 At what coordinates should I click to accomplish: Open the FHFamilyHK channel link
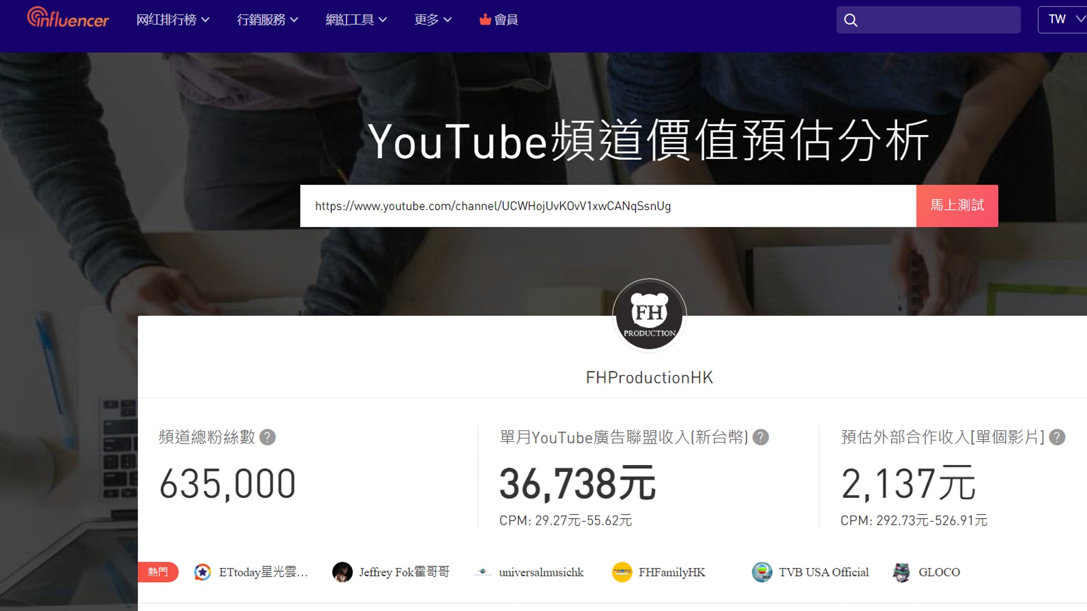tap(672, 573)
